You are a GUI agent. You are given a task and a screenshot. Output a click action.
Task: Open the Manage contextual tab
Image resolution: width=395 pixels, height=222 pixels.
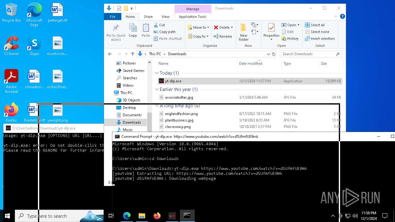click(x=193, y=9)
